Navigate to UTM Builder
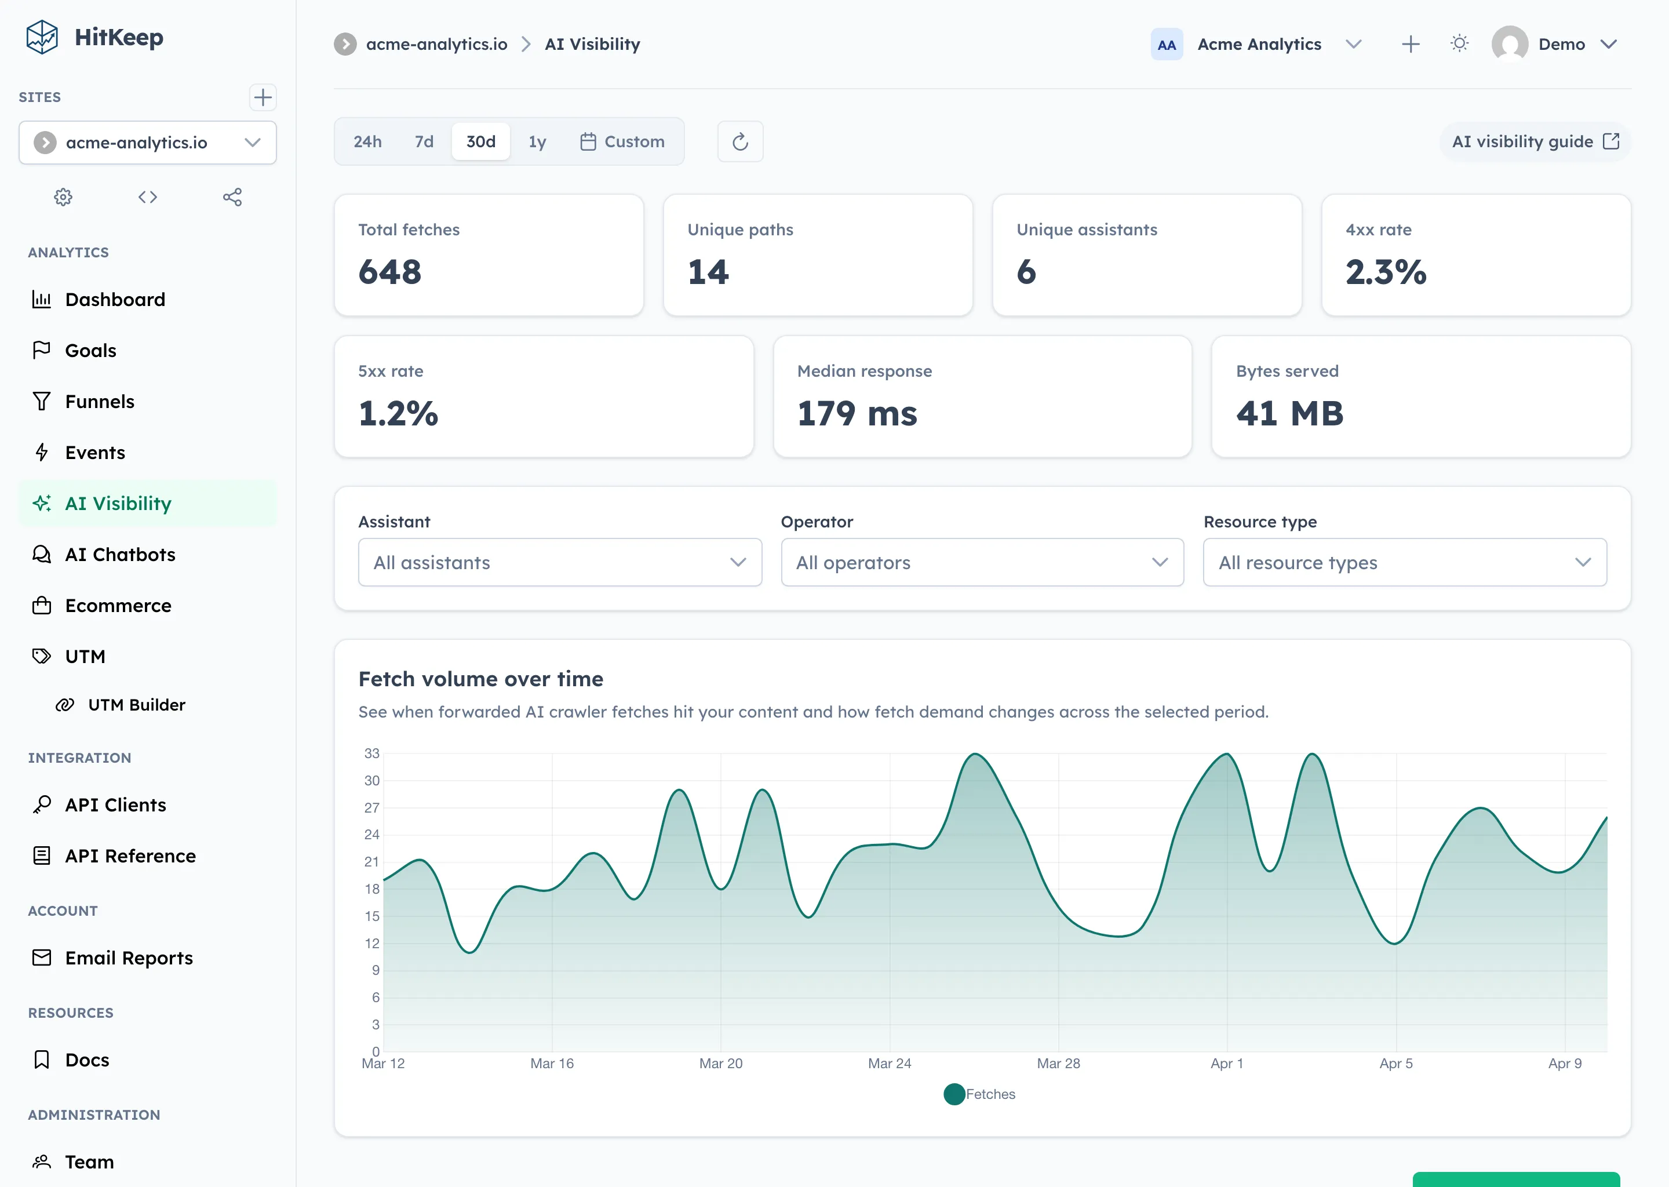The height and width of the screenshot is (1187, 1669). click(x=137, y=704)
